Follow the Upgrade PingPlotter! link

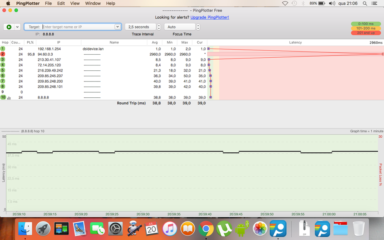(210, 17)
